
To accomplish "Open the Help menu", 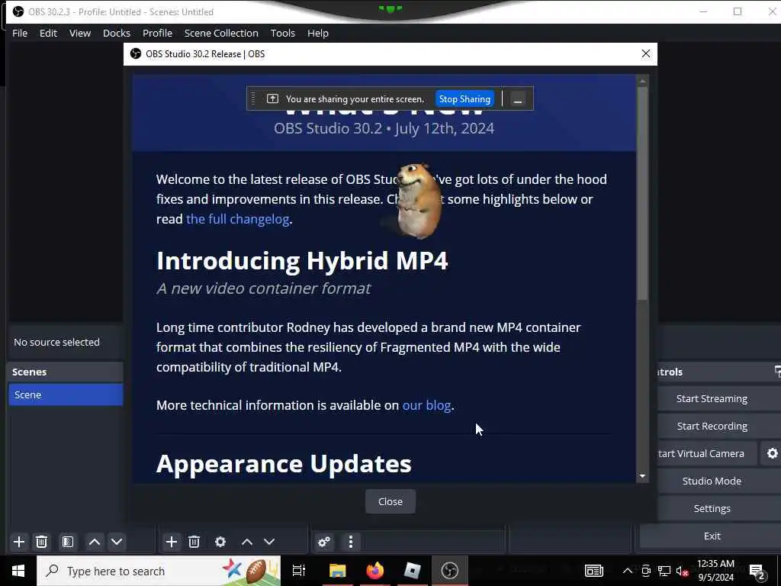I will point(318,33).
